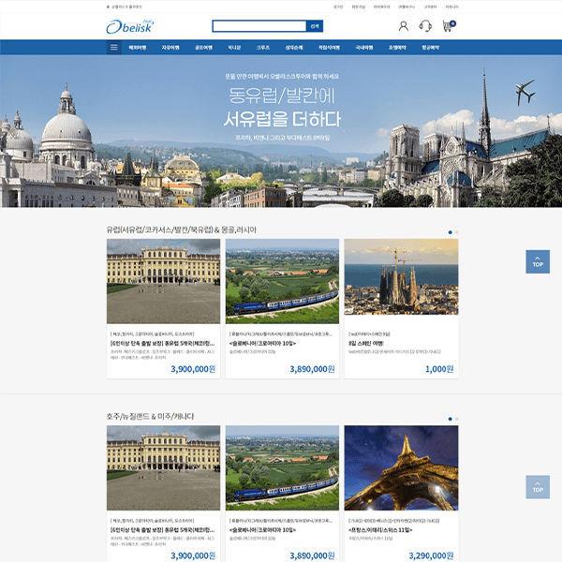Click the 3,900,000원 price in the Europe section
The image size is (562, 562).
pos(193,369)
